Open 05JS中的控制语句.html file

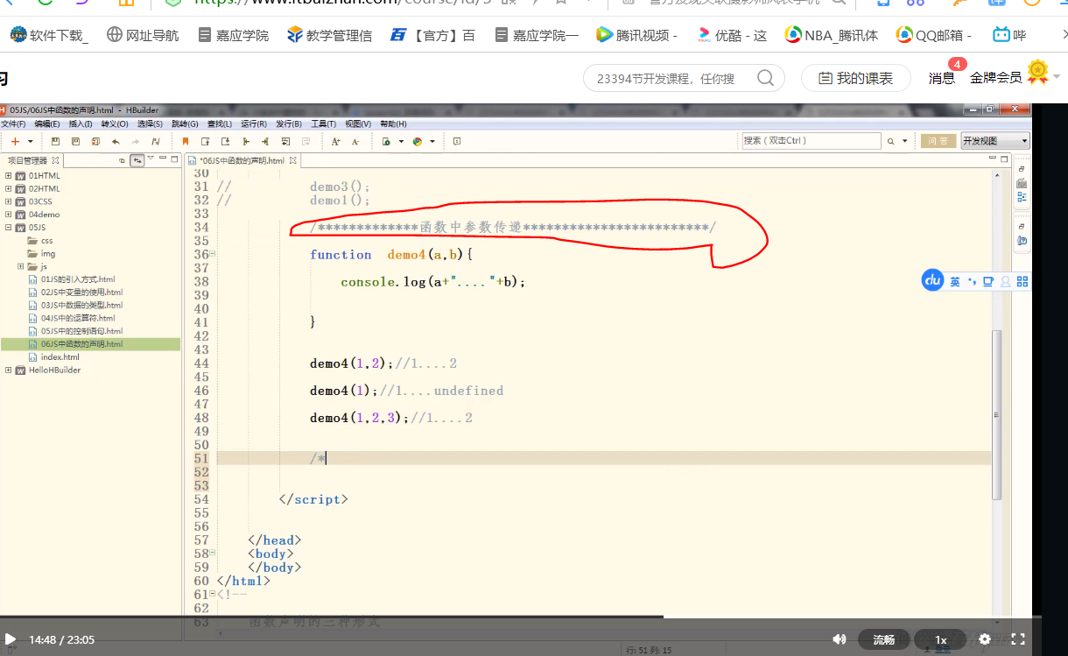(x=75, y=331)
